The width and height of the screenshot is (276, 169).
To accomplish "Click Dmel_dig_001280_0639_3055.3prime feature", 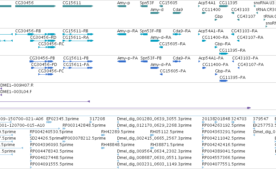I will click(154, 119).
